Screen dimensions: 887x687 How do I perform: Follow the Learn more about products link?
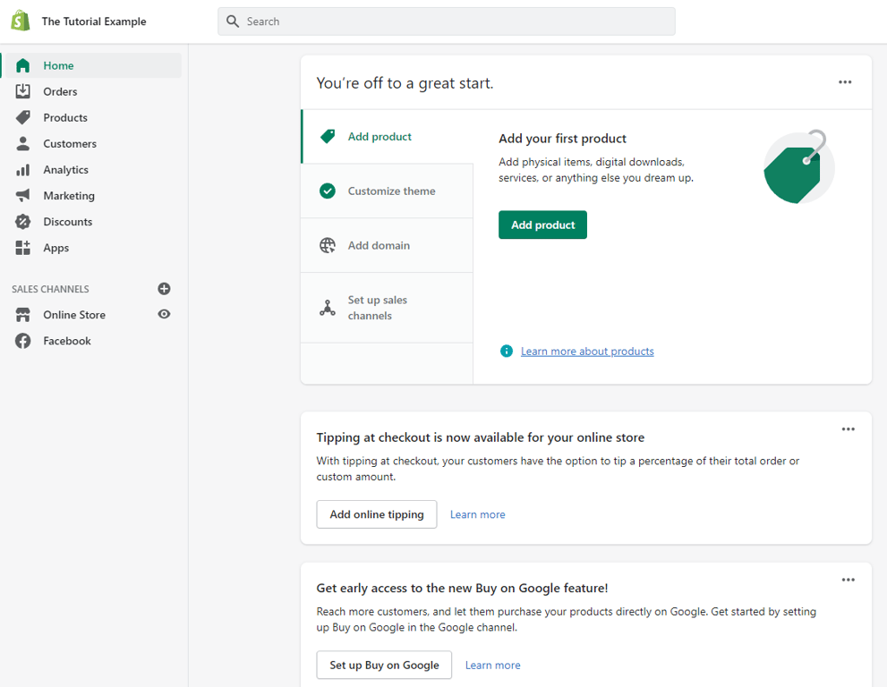click(586, 351)
